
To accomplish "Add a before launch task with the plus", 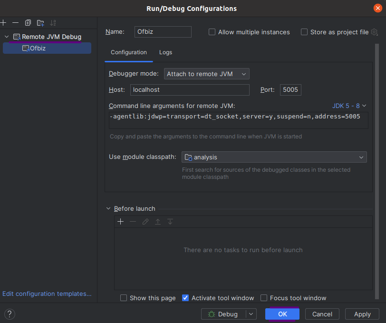I will 120,222.
